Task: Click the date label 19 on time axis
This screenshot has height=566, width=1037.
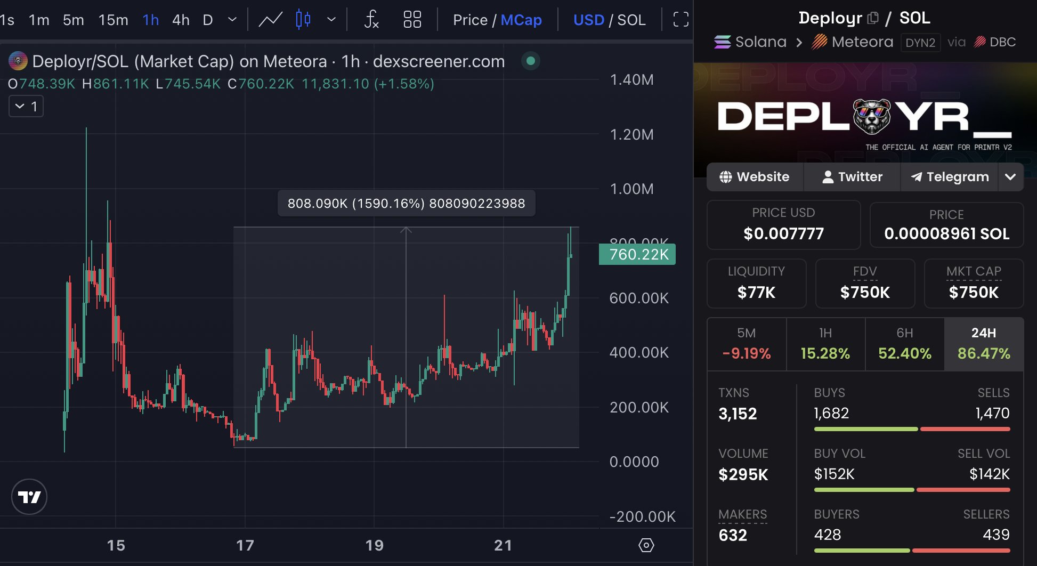Action: [375, 545]
